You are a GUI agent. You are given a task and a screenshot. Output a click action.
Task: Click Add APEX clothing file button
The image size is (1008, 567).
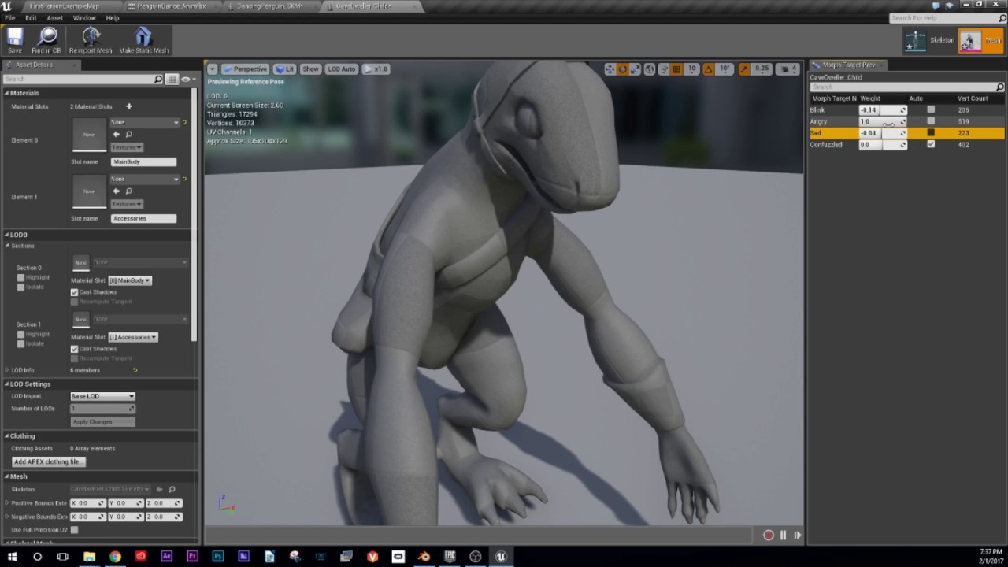[x=48, y=462]
